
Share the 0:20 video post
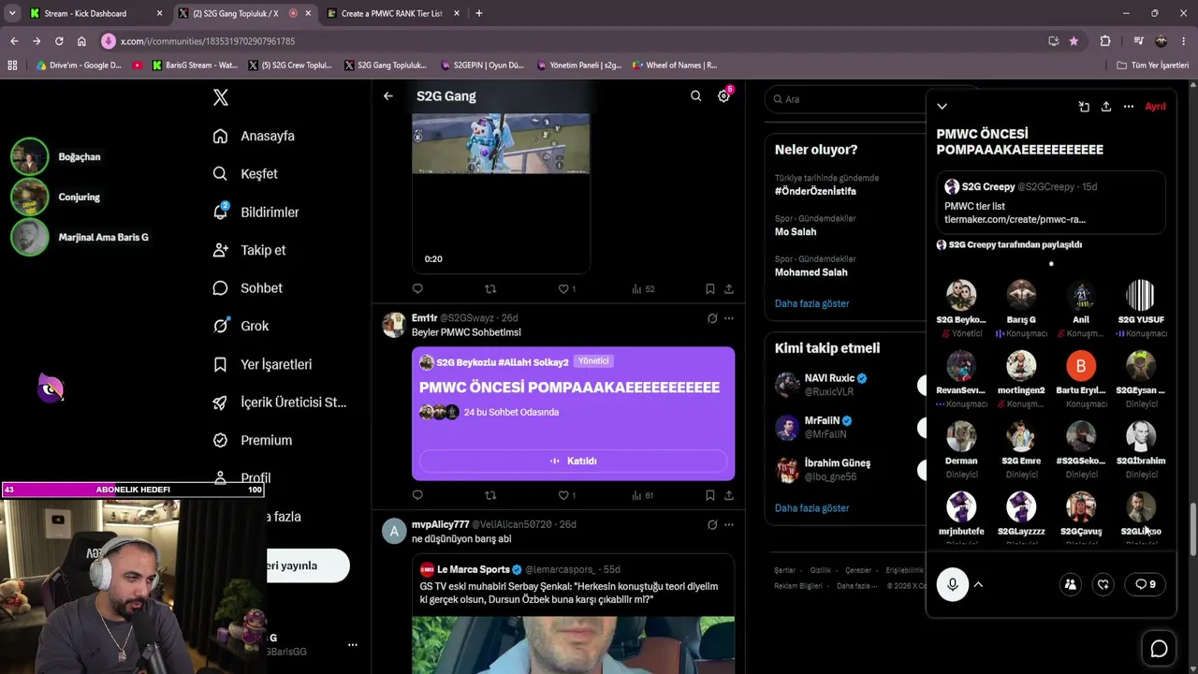(x=729, y=289)
